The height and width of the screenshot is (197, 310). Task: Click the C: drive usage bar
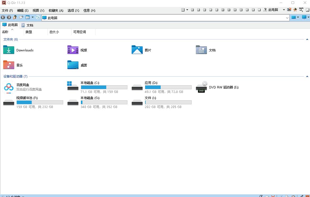tap(104, 87)
